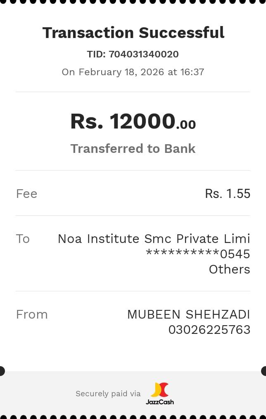This screenshot has width=266, height=419.
Task: Click the Rs. 1.55 fee value
Action: point(228,194)
